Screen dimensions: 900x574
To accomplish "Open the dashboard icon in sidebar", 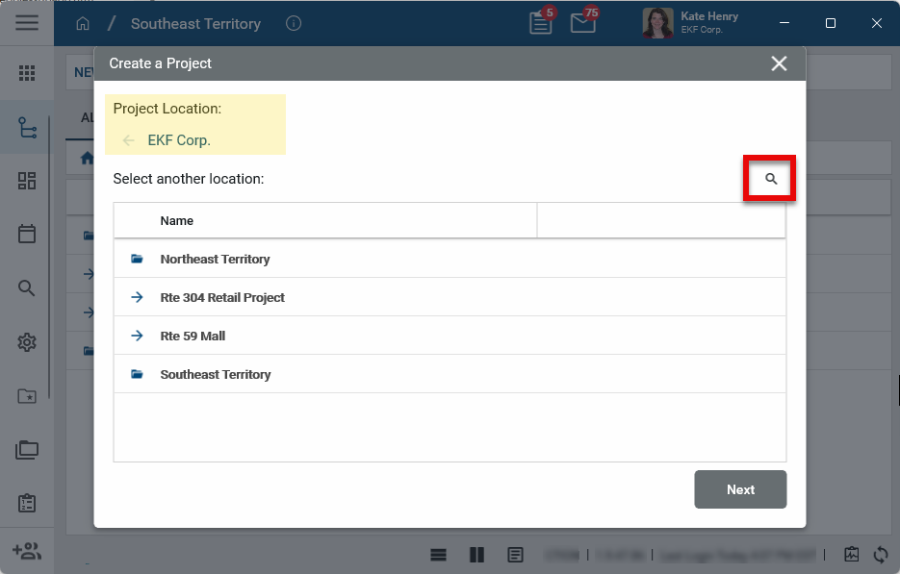I will [x=27, y=181].
